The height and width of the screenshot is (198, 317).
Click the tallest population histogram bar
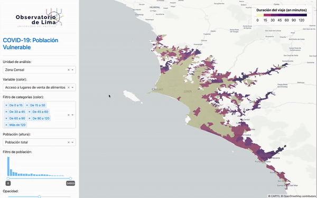pos(8,166)
